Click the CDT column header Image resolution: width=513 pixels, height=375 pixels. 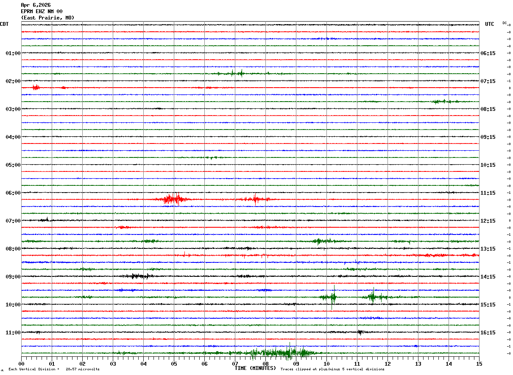(x=4, y=24)
